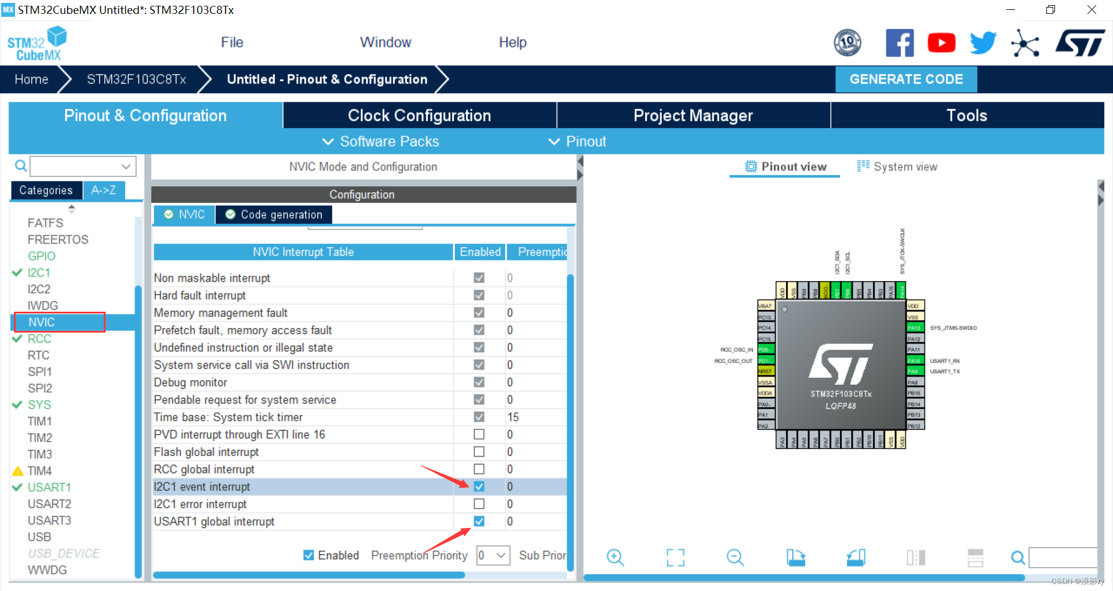Collapse the pinout panel right-edge arrows
The width and height of the screenshot is (1113, 591).
pos(1101,193)
